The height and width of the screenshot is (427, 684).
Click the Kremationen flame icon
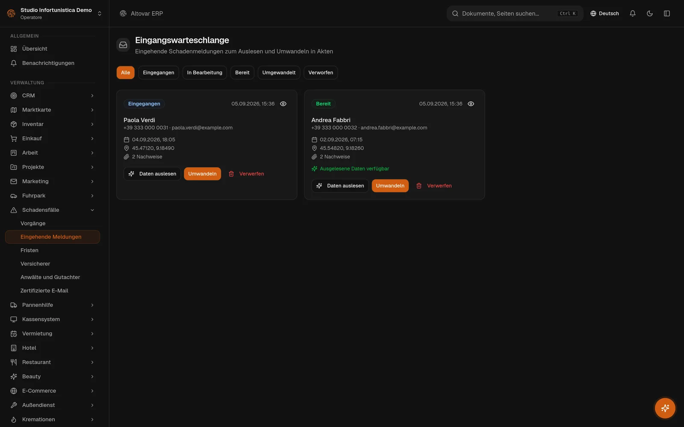14,419
